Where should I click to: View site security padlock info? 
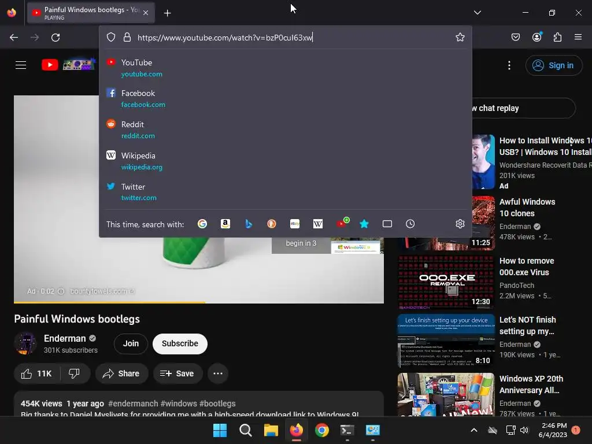(x=127, y=37)
